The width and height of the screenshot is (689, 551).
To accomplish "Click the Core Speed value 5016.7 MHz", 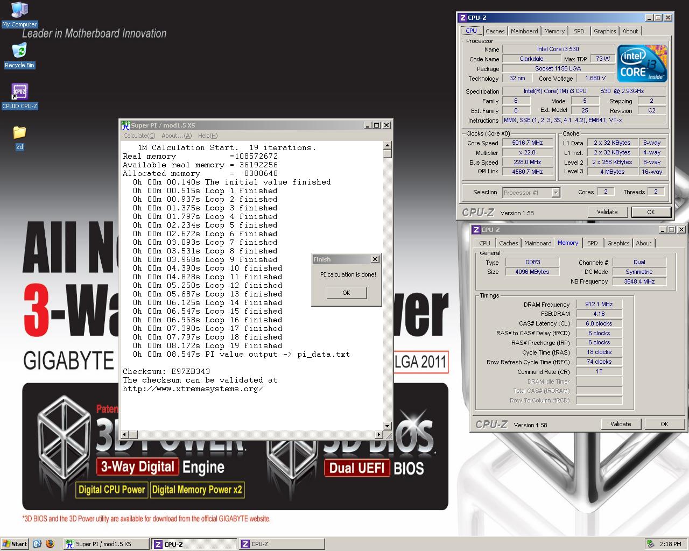I will coord(527,143).
